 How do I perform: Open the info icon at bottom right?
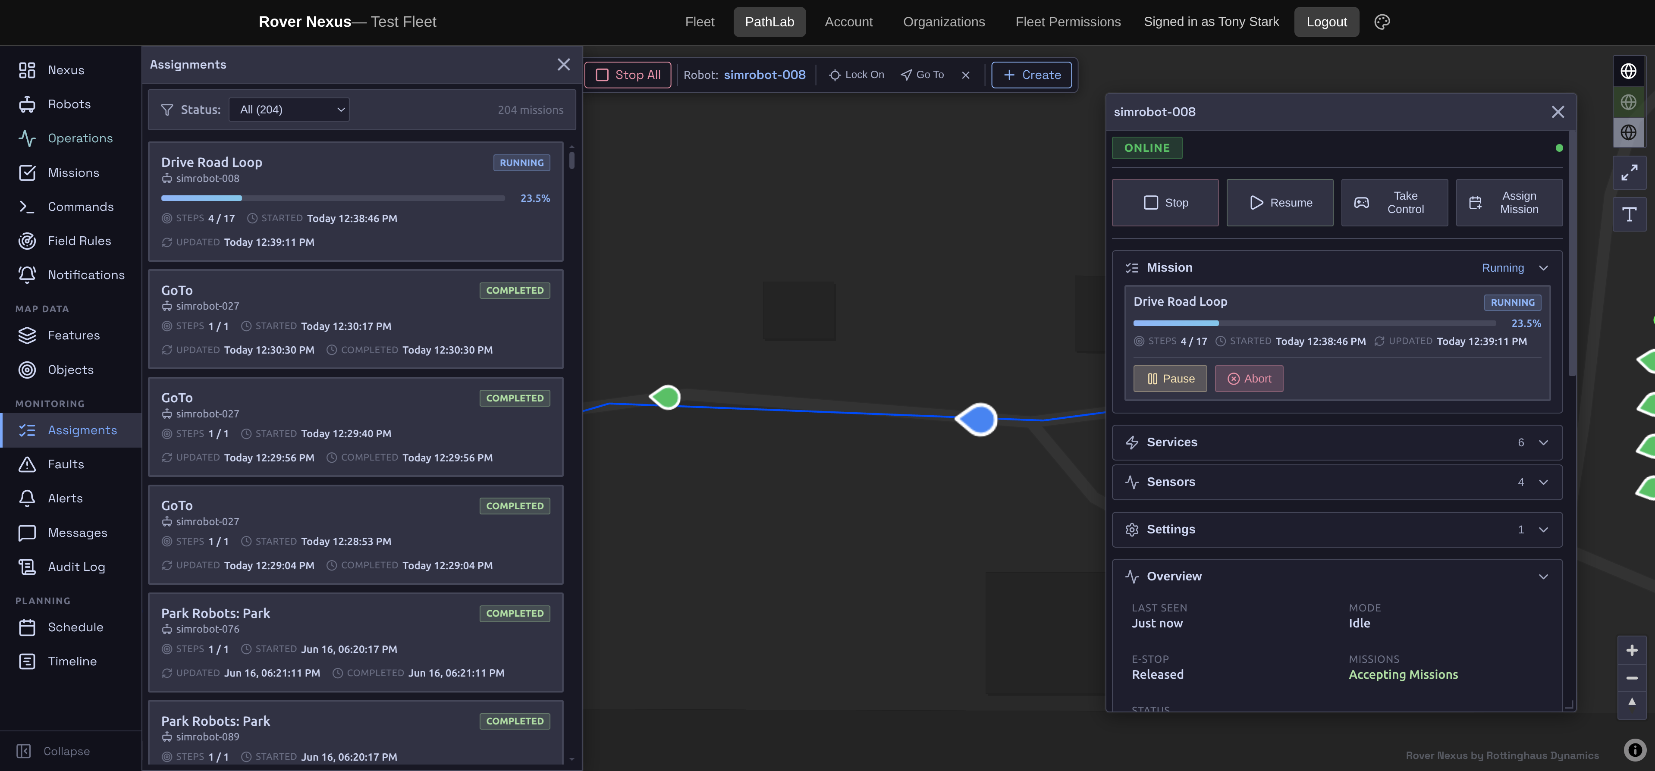point(1634,750)
